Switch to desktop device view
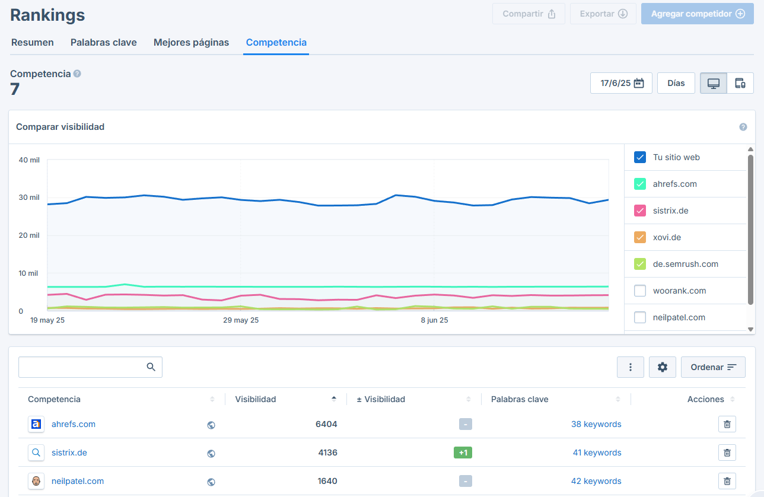Screen dimensions: 764x497 [714, 83]
